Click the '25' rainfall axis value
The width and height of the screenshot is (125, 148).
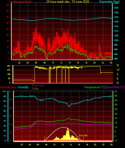click(10, 99)
